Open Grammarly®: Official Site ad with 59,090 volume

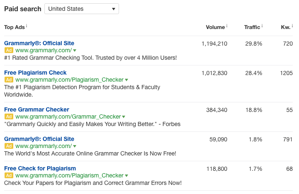(x=39, y=139)
